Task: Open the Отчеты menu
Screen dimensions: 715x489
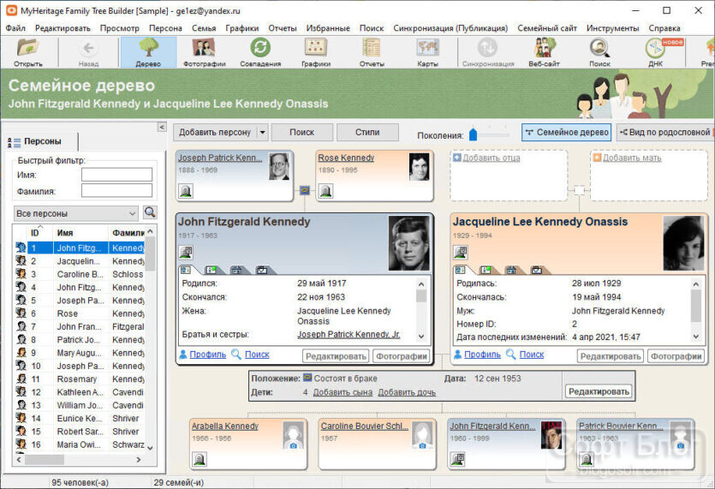Action: [283, 27]
